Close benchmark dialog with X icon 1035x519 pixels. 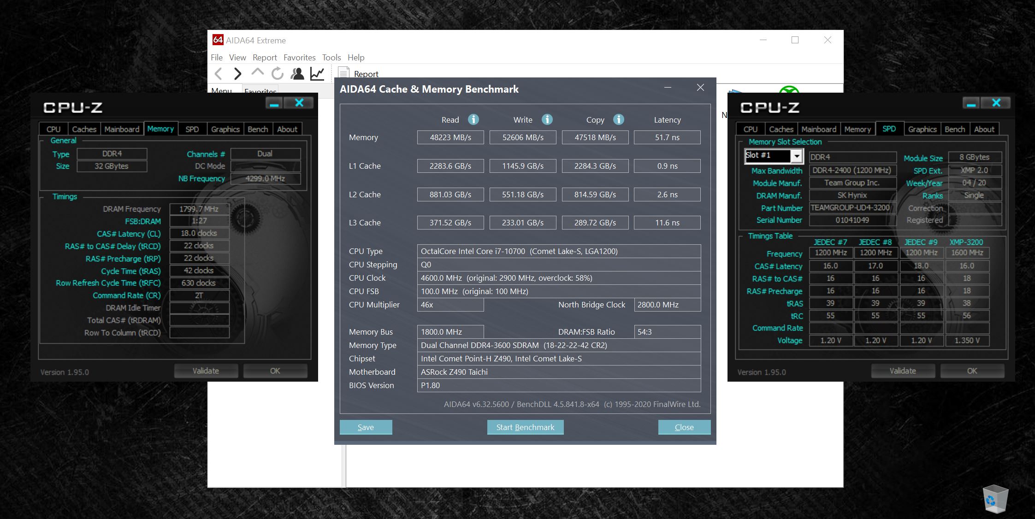pos(700,87)
